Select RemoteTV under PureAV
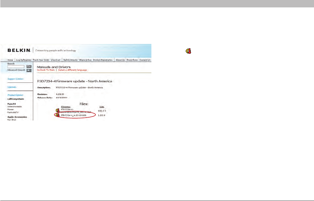 pyautogui.click(x=13, y=112)
